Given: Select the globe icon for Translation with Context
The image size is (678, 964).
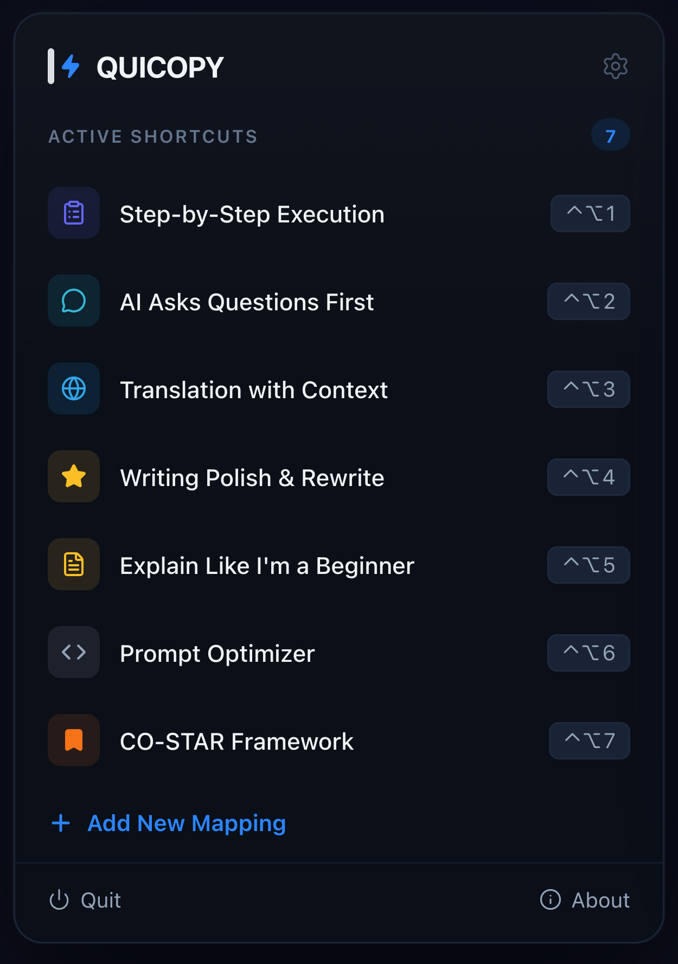Looking at the screenshot, I should [x=74, y=389].
